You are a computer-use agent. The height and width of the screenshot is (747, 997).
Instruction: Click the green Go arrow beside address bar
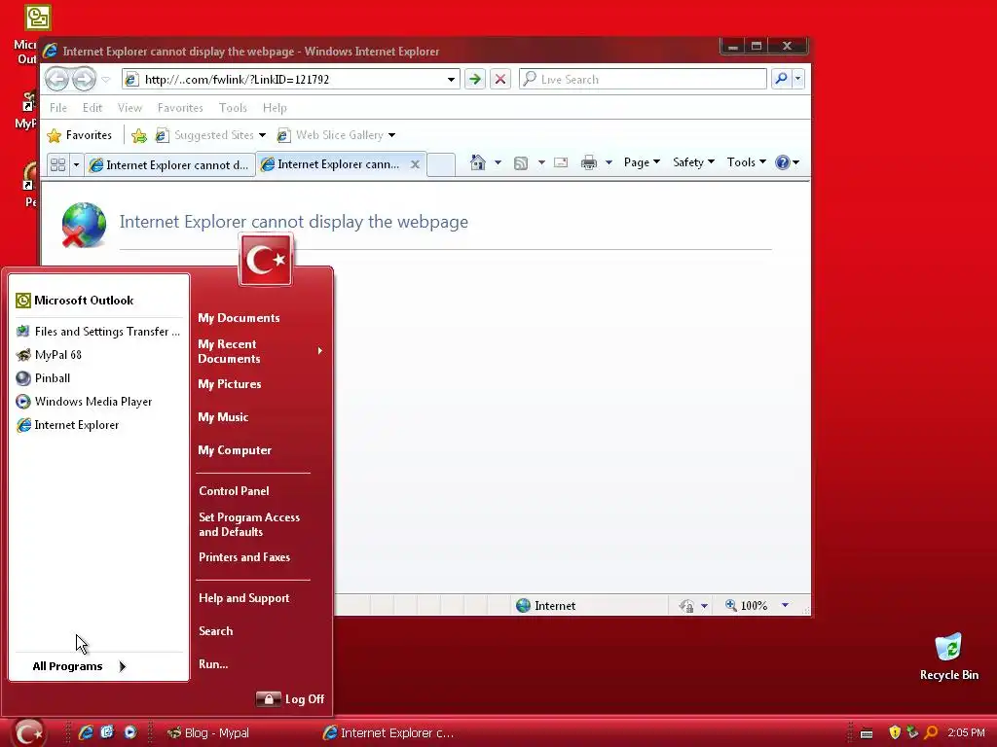point(474,79)
